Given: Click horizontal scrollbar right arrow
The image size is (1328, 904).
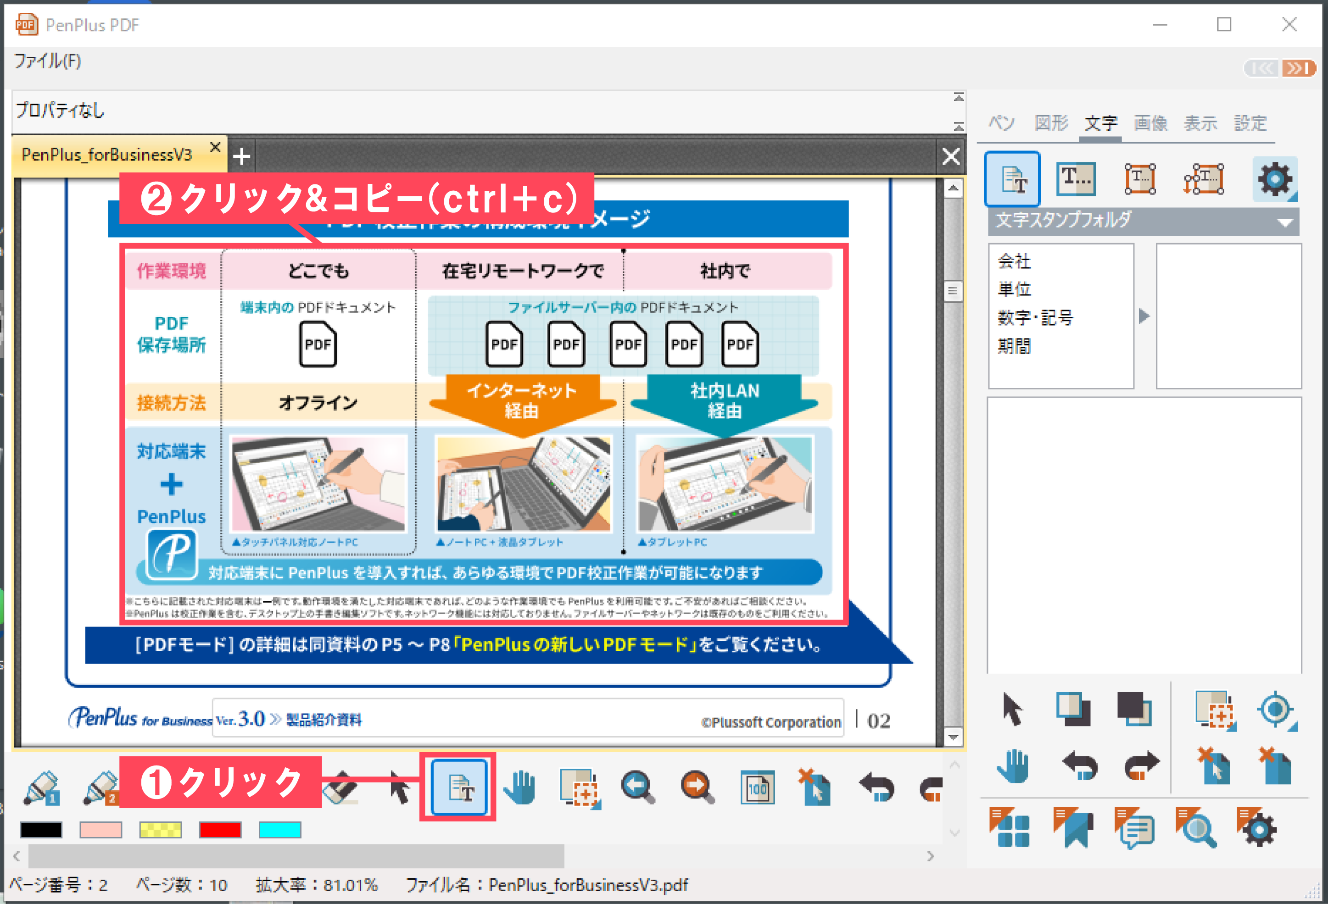Looking at the screenshot, I should point(930,856).
